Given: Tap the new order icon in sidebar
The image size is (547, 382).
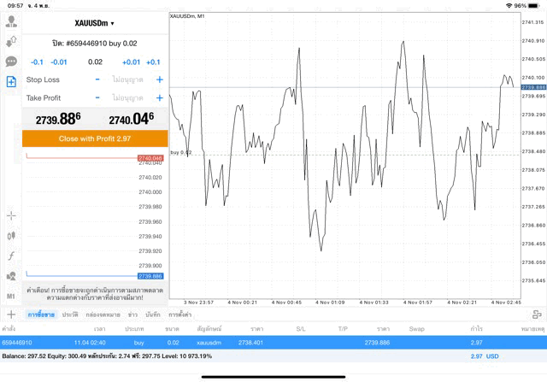Looking at the screenshot, I should (x=11, y=81).
